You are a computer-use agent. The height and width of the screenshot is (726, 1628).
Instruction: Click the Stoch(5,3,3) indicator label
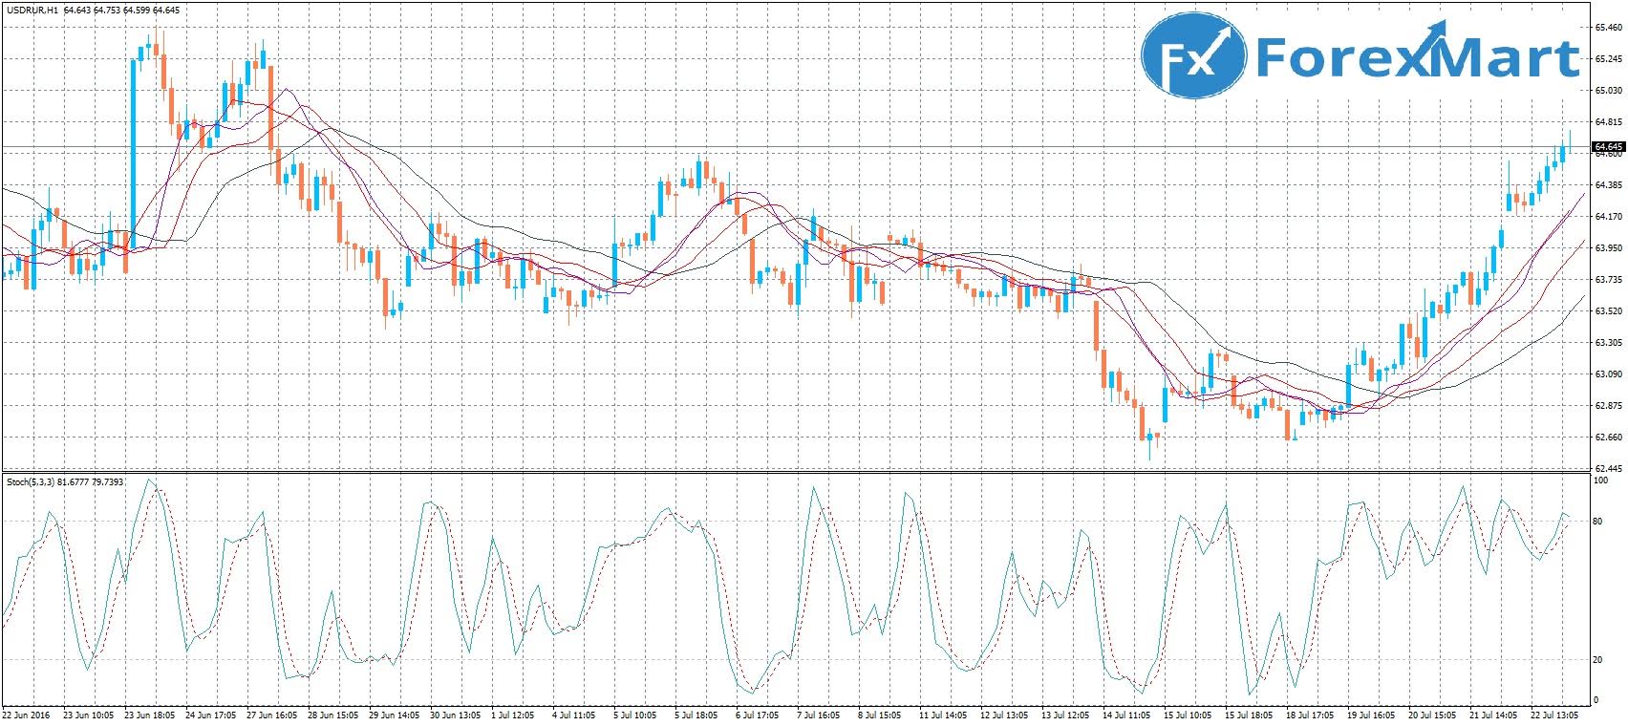(x=29, y=482)
